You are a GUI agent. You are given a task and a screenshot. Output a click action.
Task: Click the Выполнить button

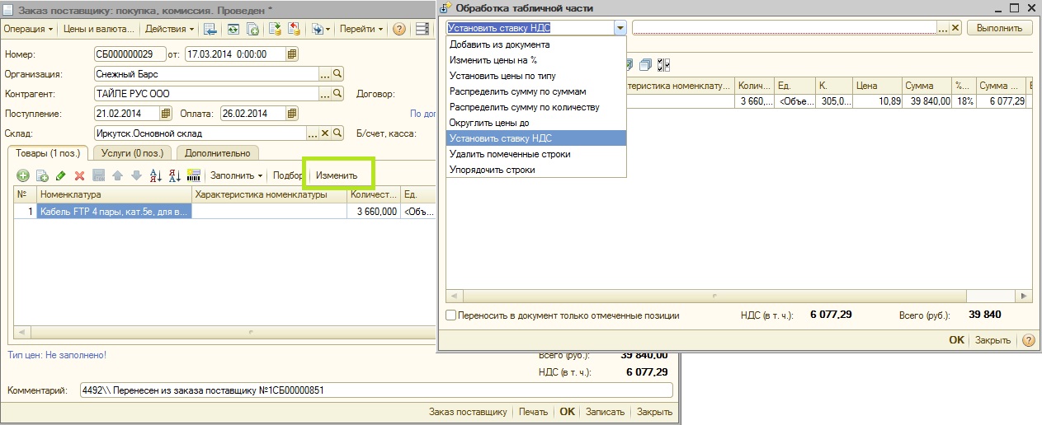pyautogui.click(x=999, y=28)
